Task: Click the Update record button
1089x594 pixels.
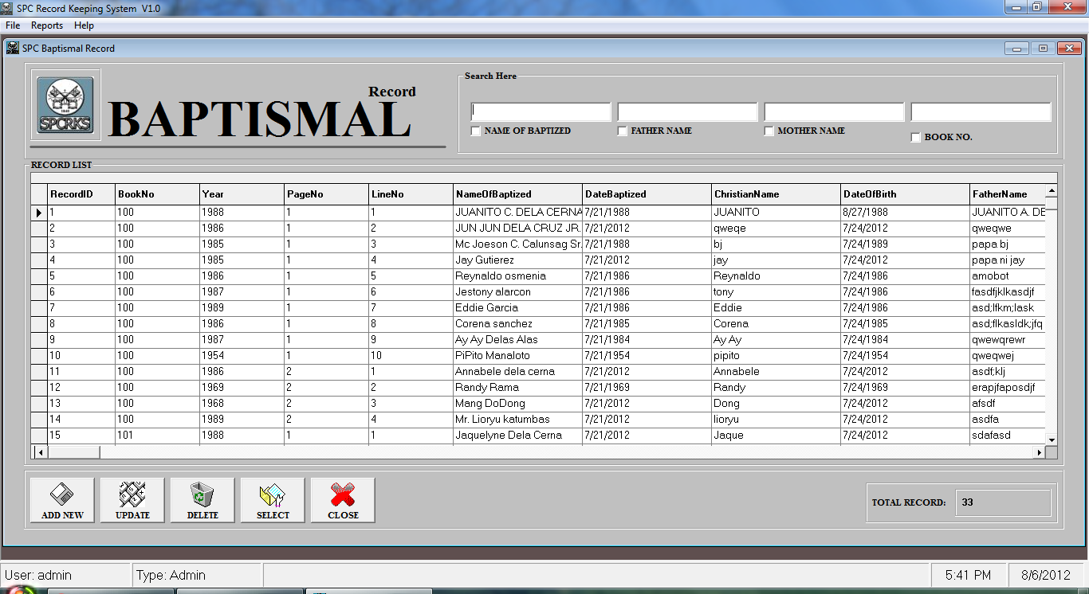Action: (132, 500)
